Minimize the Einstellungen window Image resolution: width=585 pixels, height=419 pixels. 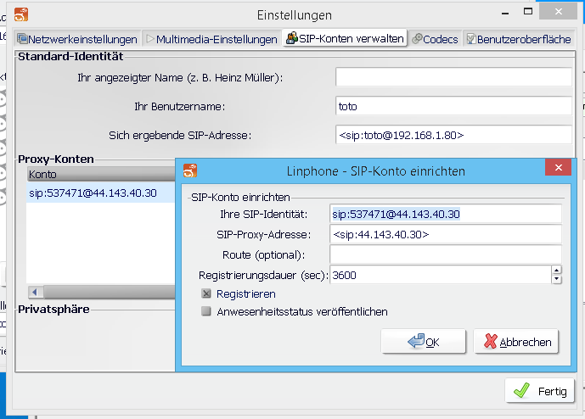(505, 12)
